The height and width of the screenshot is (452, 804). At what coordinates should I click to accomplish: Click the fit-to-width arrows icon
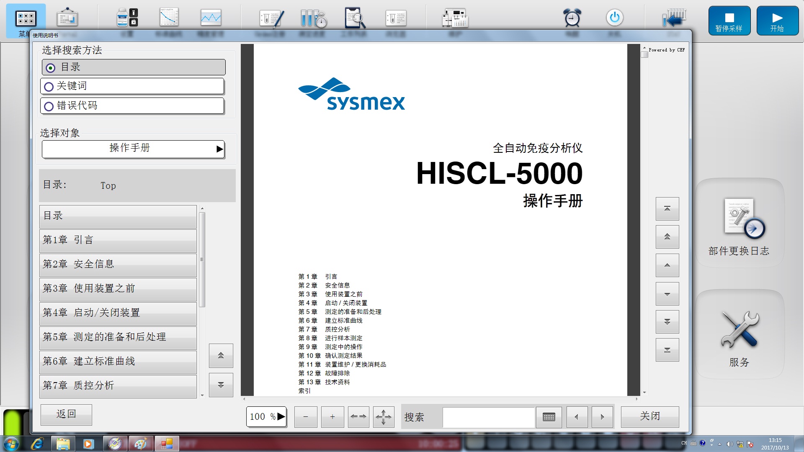358,417
